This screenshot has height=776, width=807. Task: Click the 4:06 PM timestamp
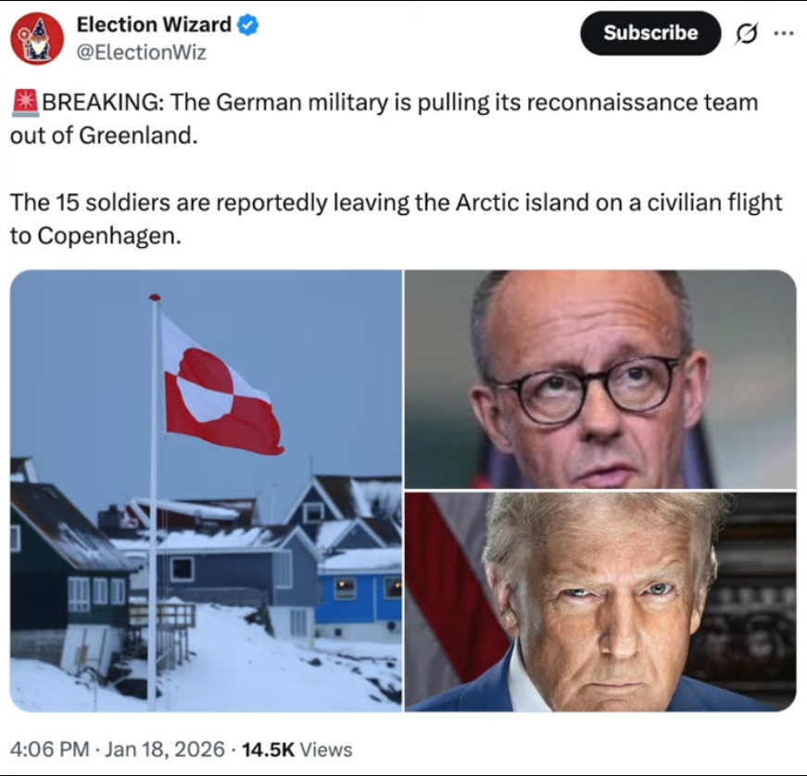49,749
